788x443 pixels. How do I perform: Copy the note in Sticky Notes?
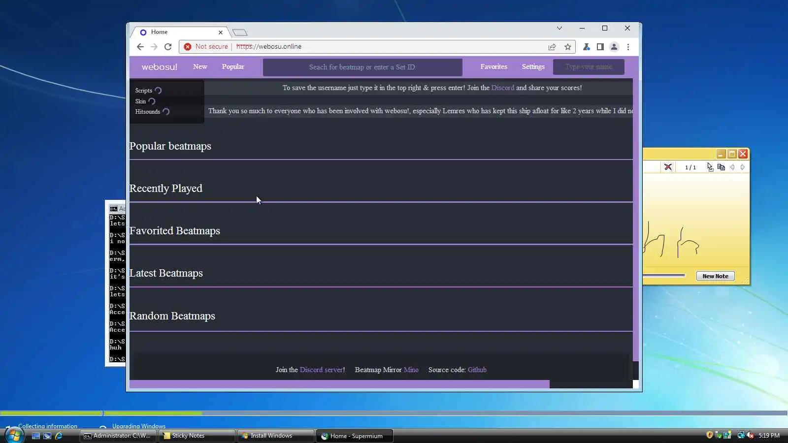pyautogui.click(x=721, y=167)
